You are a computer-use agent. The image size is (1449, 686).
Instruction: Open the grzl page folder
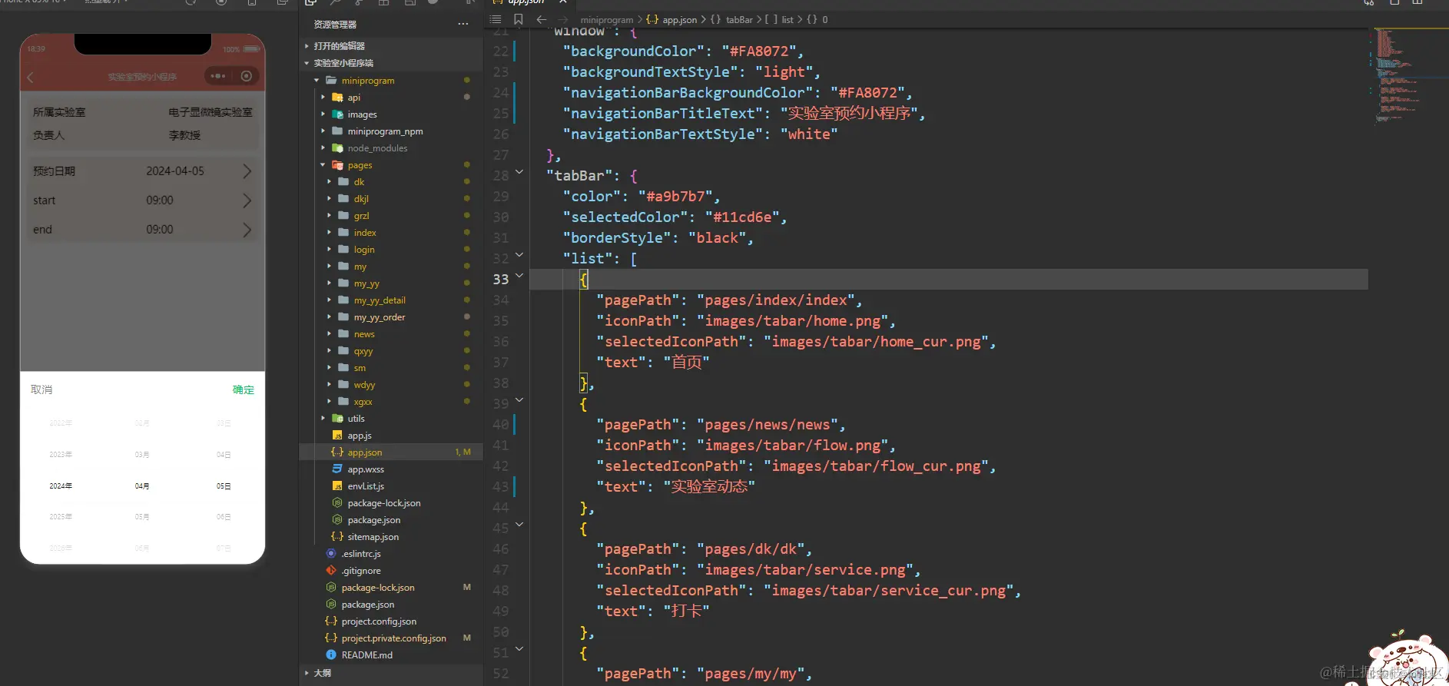[x=361, y=216]
